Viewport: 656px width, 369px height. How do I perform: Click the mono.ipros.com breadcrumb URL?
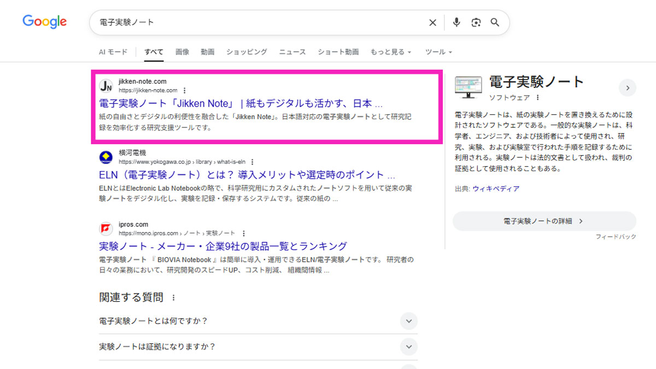178,233
